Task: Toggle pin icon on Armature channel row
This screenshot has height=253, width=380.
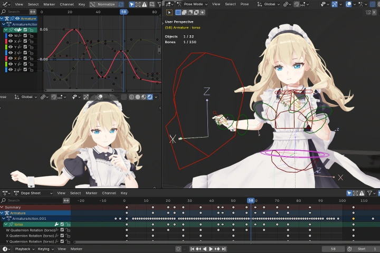Action: point(12,18)
